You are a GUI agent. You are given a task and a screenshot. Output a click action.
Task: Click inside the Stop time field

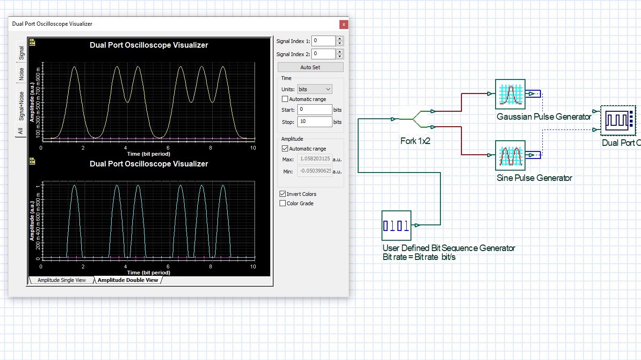(x=313, y=122)
